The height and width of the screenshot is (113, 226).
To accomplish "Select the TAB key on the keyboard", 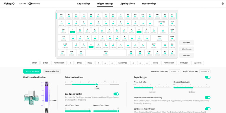I will 63,31.
